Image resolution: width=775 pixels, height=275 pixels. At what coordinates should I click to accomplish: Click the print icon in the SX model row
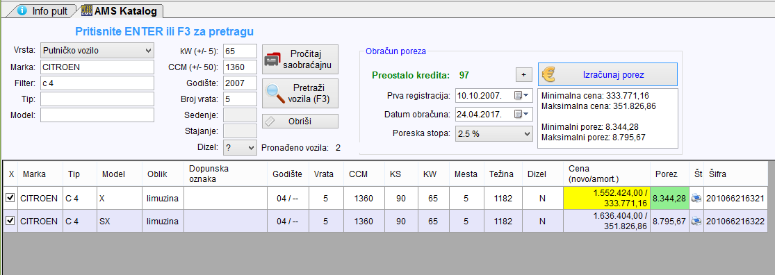point(696,222)
